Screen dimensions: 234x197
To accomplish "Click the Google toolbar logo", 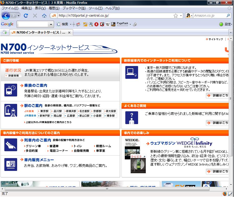I will click(7, 24).
